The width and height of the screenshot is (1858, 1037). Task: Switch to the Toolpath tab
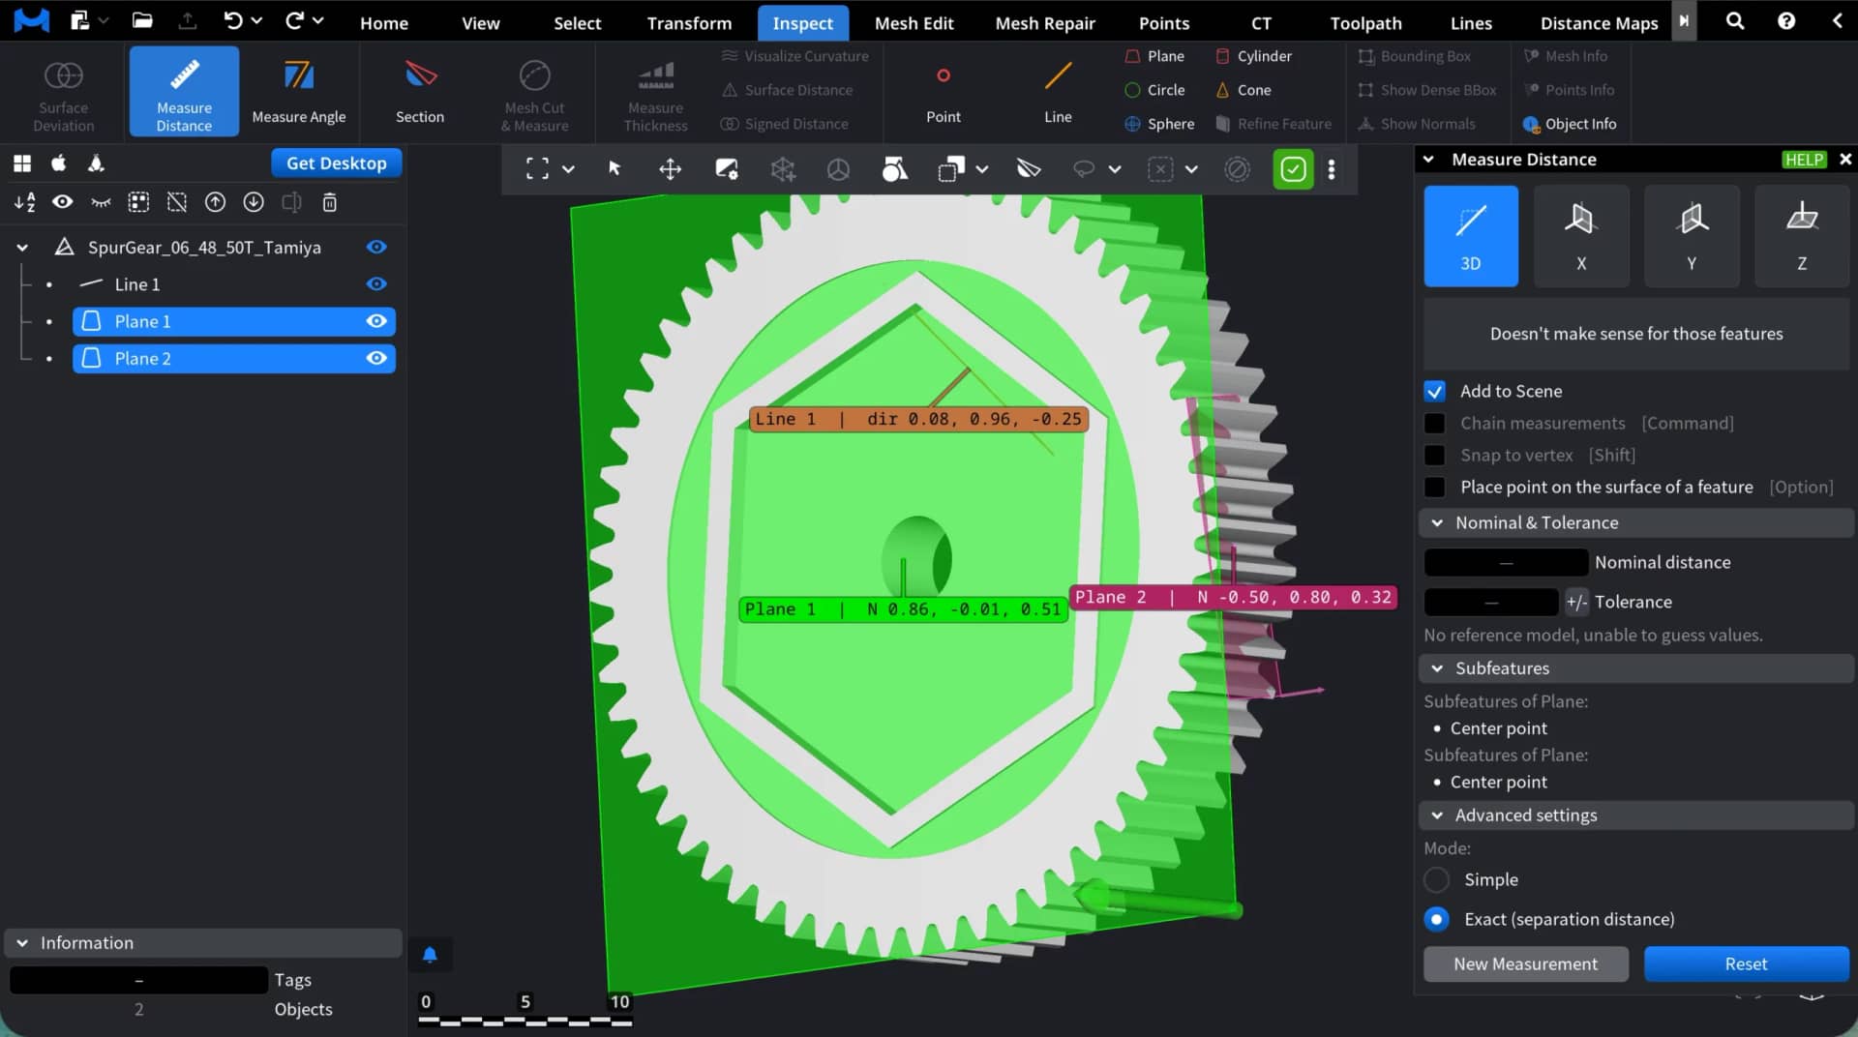[1365, 23]
